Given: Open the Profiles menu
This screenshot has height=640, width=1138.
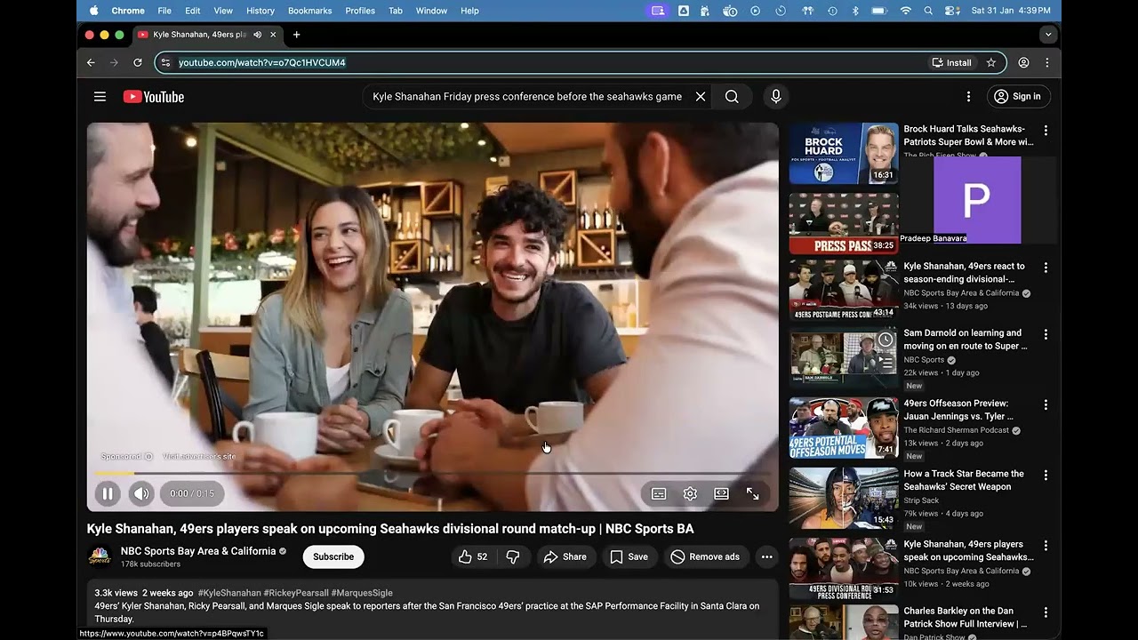Looking at the screenshot, I should tap(360, 11).
